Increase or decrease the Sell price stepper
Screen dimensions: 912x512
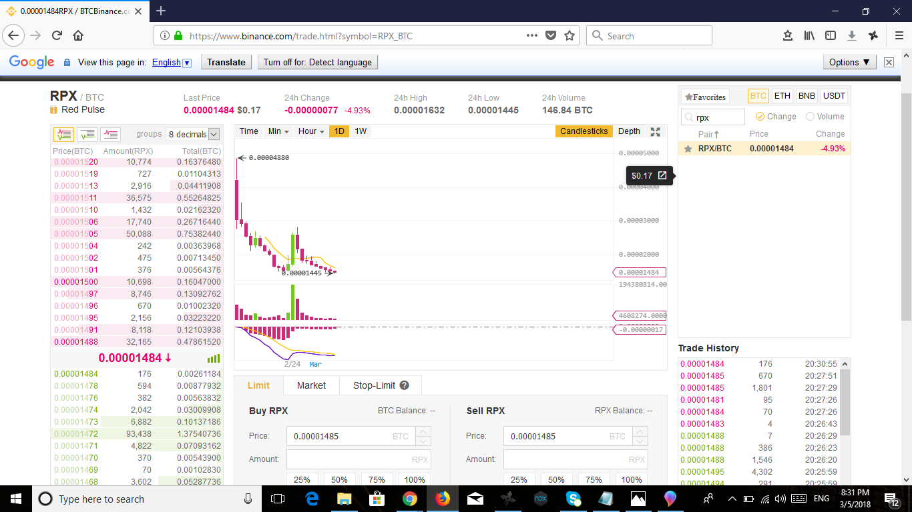640,436
